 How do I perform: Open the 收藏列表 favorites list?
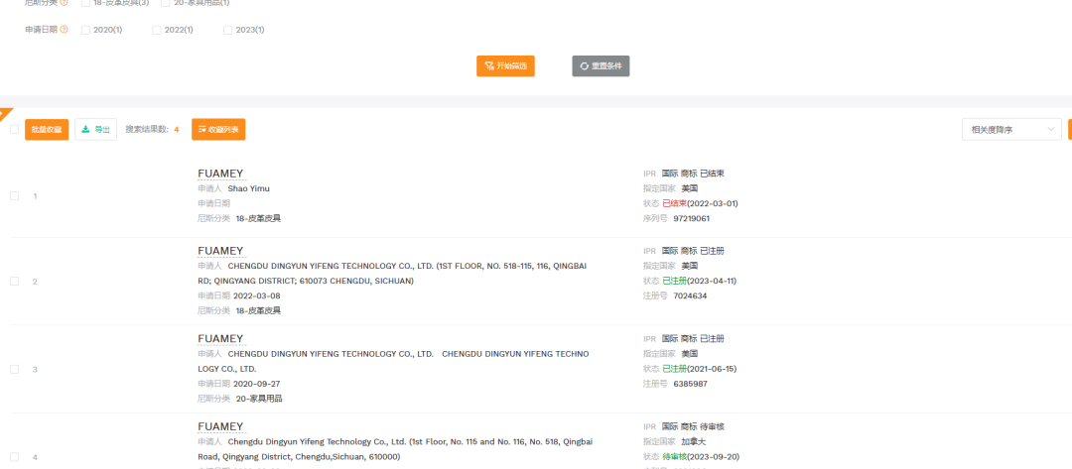click(x=218, y=129)
